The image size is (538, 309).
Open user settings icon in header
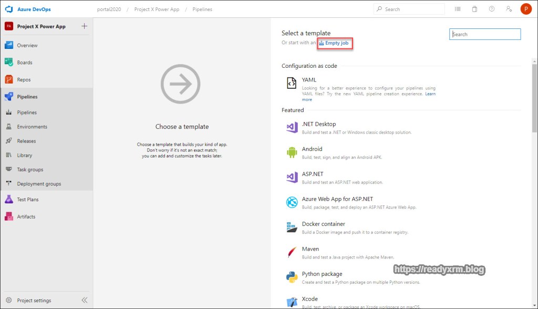click(x=508, y=9)
